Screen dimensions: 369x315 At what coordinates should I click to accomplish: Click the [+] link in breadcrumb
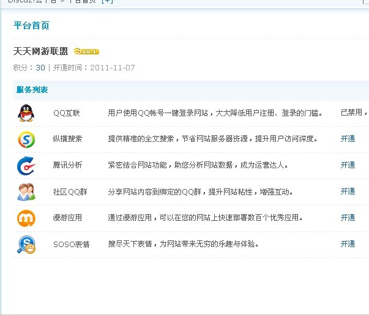click(x=107, y=1)
